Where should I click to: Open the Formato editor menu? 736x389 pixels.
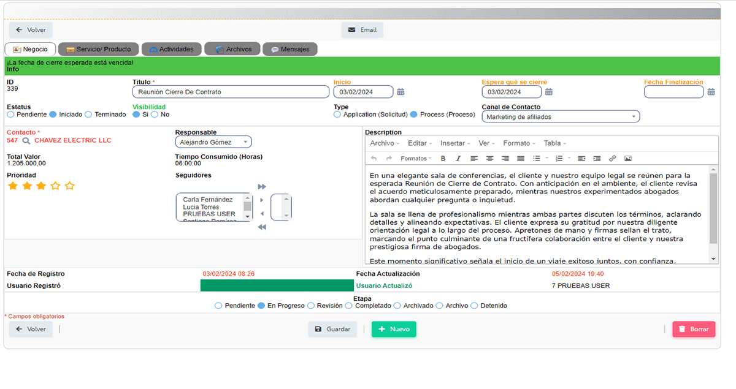click(x=519, y=143)
